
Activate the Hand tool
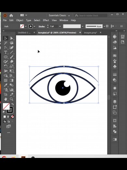pyautogui.click(x=6, y=99)
